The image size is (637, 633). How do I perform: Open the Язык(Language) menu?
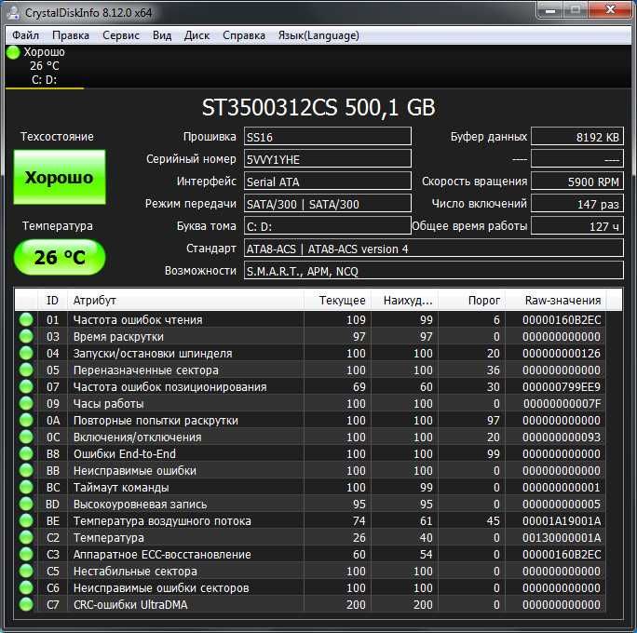pos(318,35)
